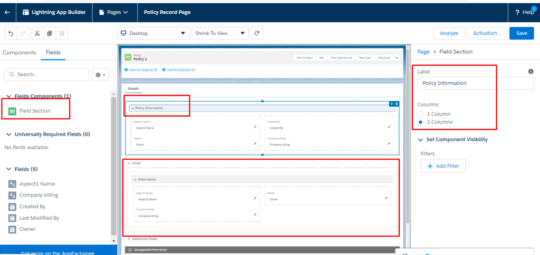Click the back arrow icon

pyautogui.click(x=7, y=12)
